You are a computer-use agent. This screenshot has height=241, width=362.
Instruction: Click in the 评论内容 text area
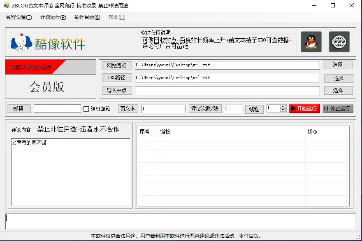[x=71, y=172]
